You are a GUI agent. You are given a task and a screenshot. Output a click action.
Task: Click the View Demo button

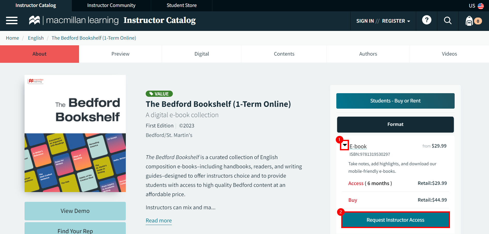tap(75, 211)
